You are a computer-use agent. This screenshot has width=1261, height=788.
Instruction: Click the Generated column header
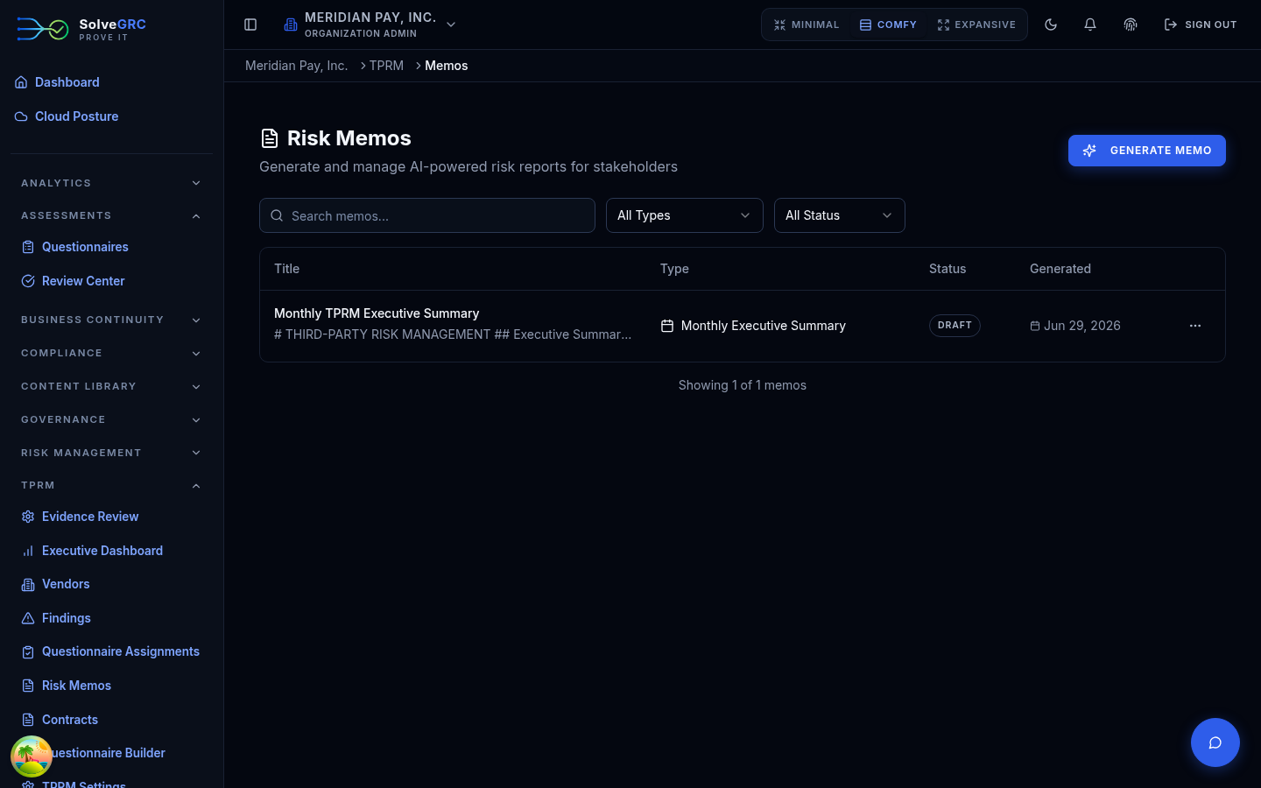click(1060, 269)
